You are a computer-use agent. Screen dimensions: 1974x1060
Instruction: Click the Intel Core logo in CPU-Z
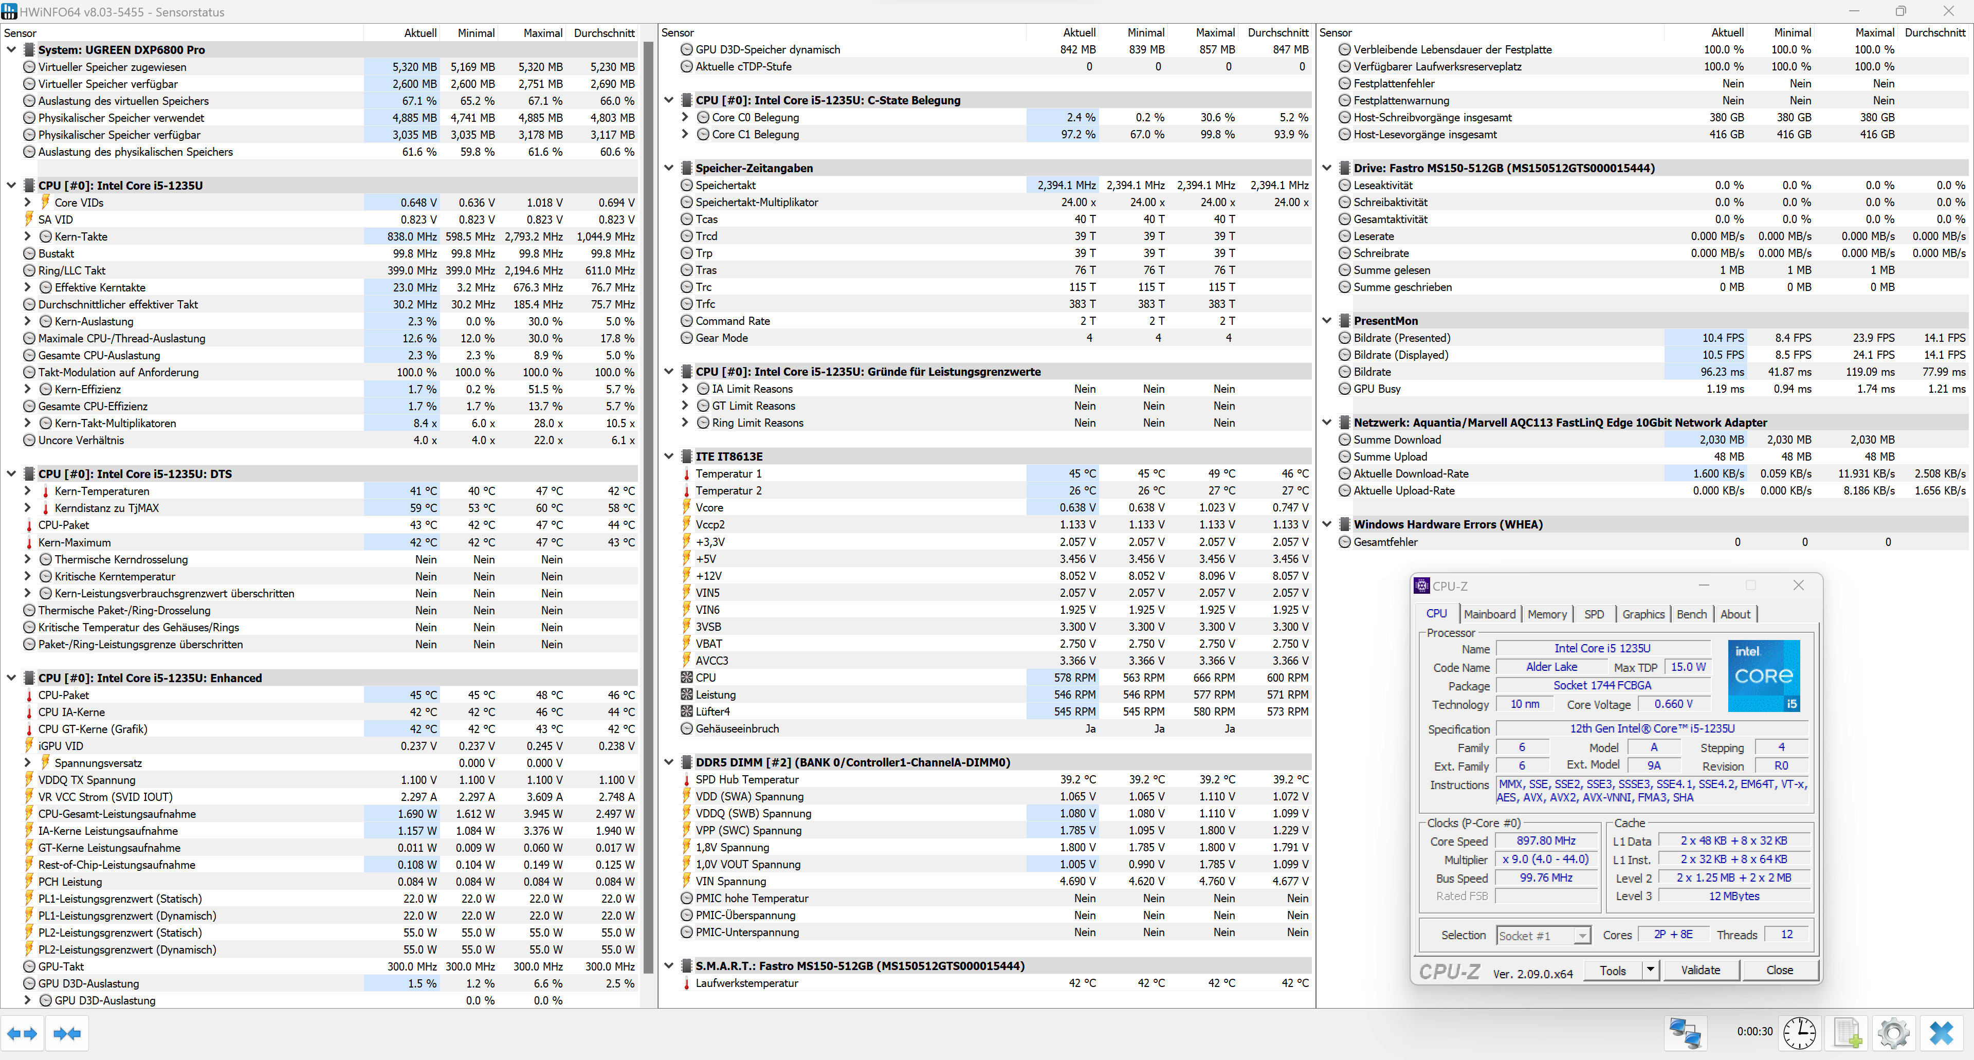click(x=1763, y=675)
